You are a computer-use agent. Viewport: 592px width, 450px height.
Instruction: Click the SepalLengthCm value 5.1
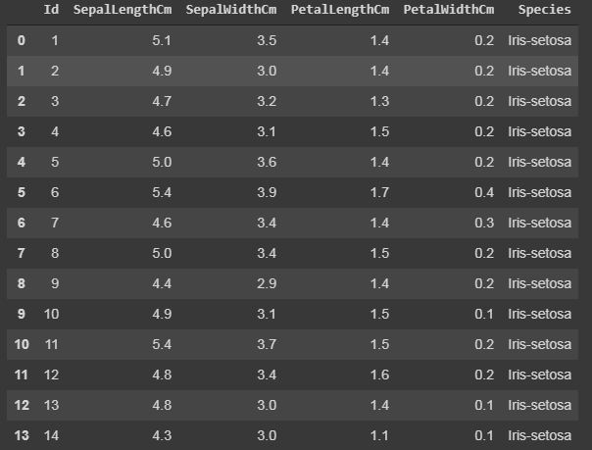[162, 40]
